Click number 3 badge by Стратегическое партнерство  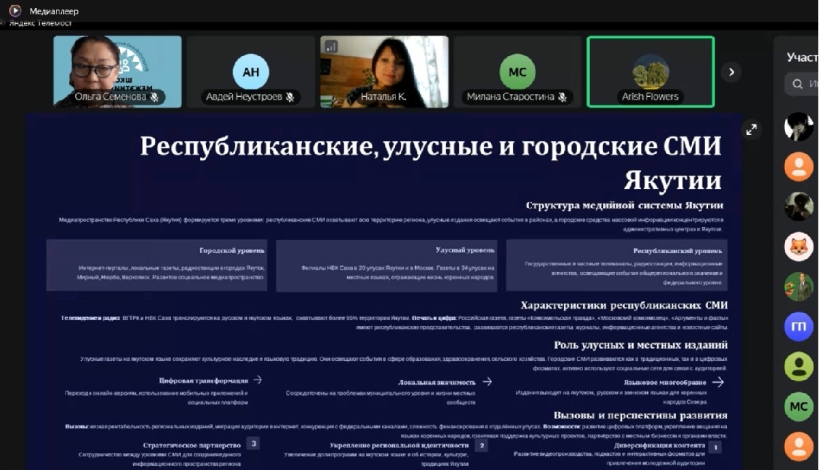coord(253,443)
